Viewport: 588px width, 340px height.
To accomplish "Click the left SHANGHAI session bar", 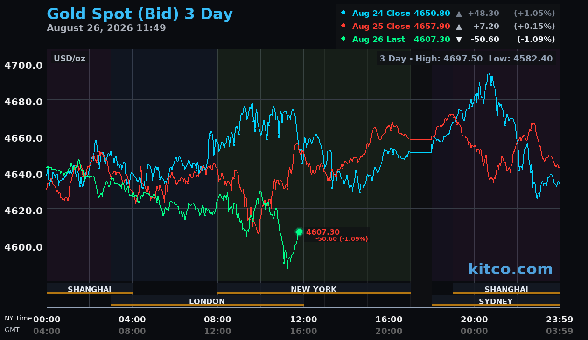I will 90,289.
